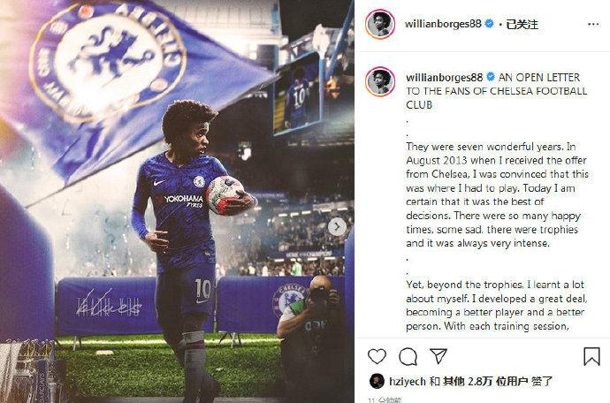Click the verified badge in header

coord(489,24)
